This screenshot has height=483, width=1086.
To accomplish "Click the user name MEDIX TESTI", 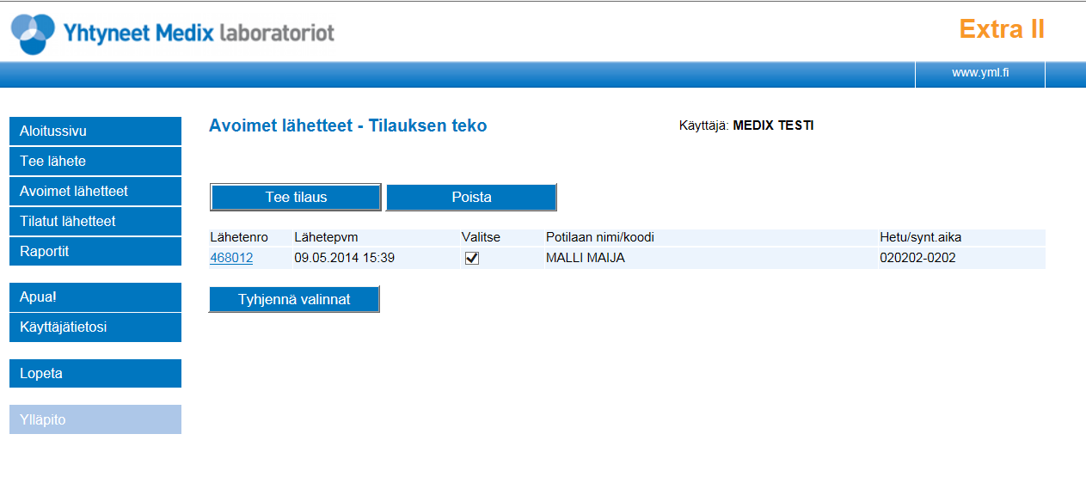I will (773, 125).
